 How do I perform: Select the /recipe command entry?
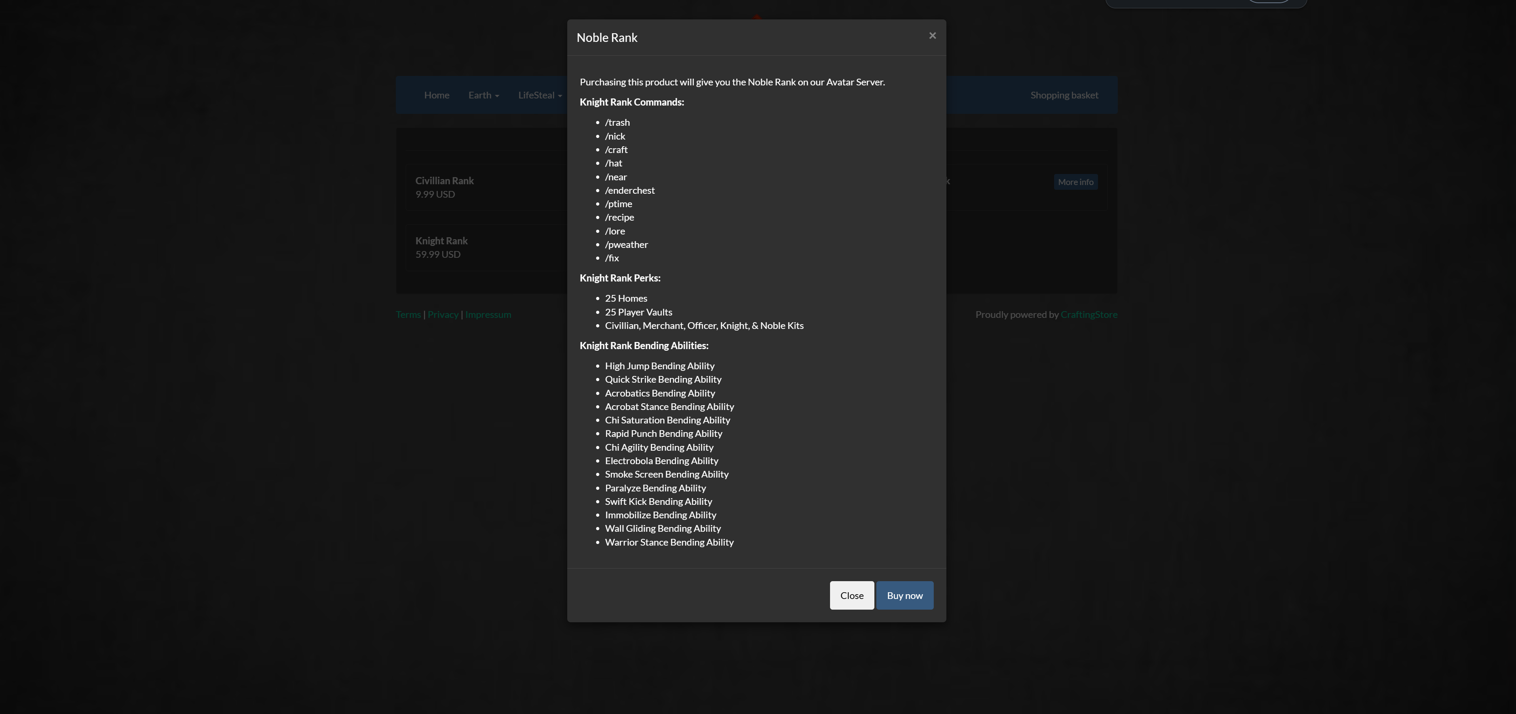click(x=619, y=217)
